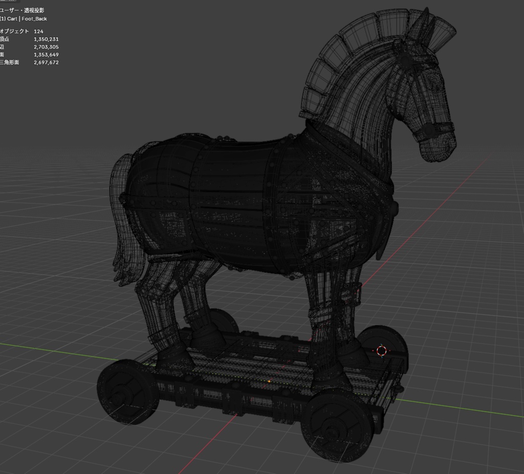Click the 頂点 1,350,231 vertex count row
The image size is (524, 474).
click(x=29, y=39)
